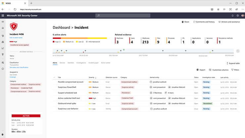This screenshot has height=138, width=245.
Task: Open Customize columns options
Action: tap(219, 70)
